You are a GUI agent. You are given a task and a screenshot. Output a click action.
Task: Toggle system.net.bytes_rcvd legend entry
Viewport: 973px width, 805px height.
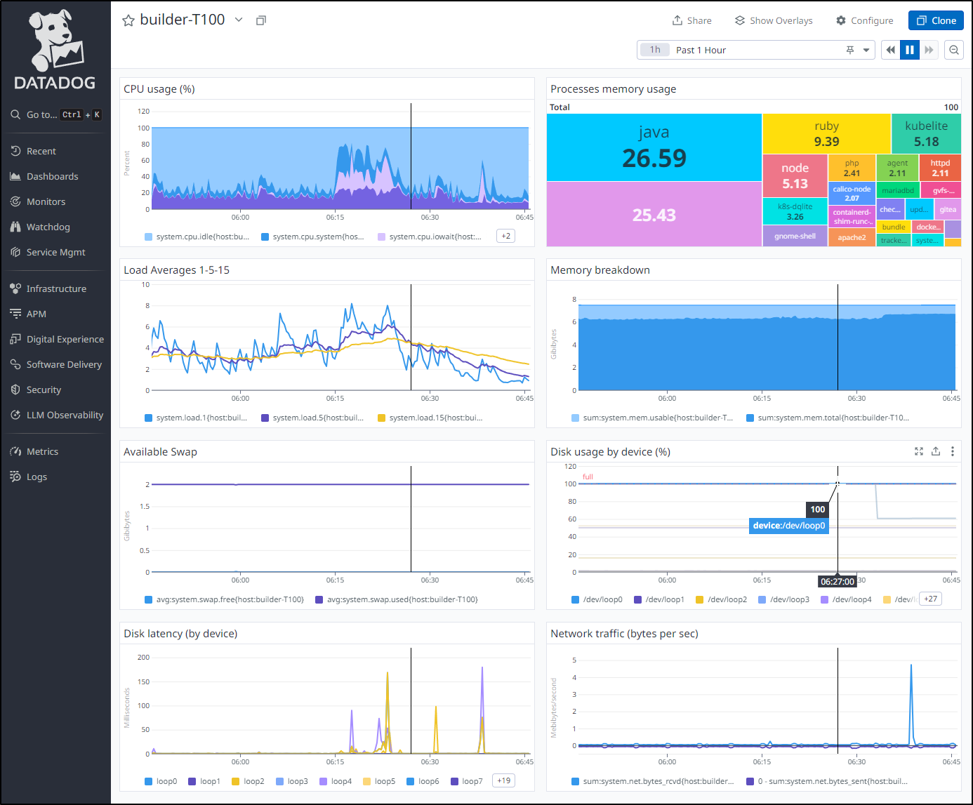coord(653,781)
